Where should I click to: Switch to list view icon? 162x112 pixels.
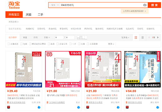click(x=143, y=37)
